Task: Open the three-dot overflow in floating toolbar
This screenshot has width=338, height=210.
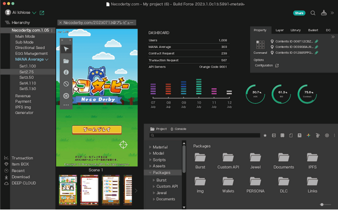Action: click(66, 105)
